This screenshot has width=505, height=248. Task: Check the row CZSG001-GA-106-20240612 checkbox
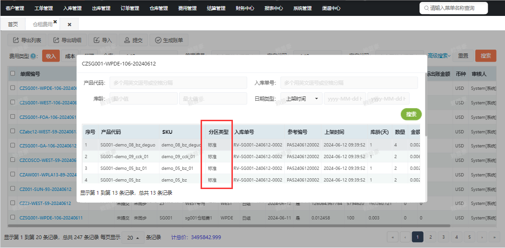click(x=13, y=146)
